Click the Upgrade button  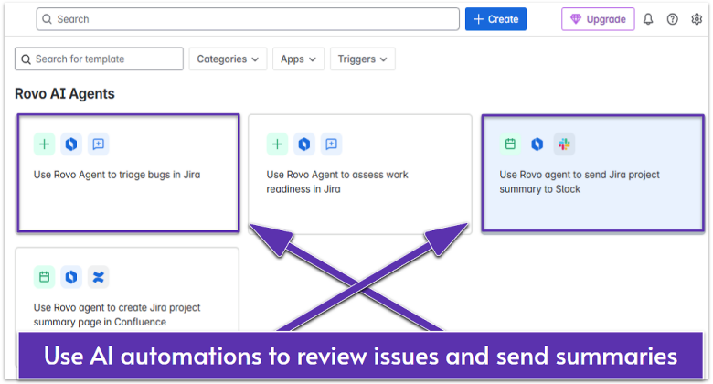click(x=598, y=19)
